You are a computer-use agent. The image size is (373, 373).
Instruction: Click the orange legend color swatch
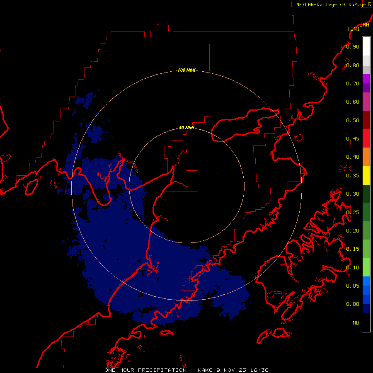tap(366, 157)
